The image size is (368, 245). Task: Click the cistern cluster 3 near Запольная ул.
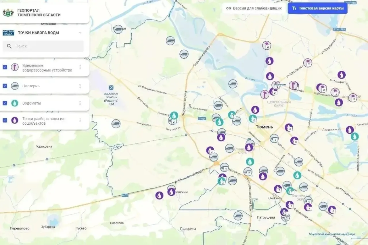(274, 138)
